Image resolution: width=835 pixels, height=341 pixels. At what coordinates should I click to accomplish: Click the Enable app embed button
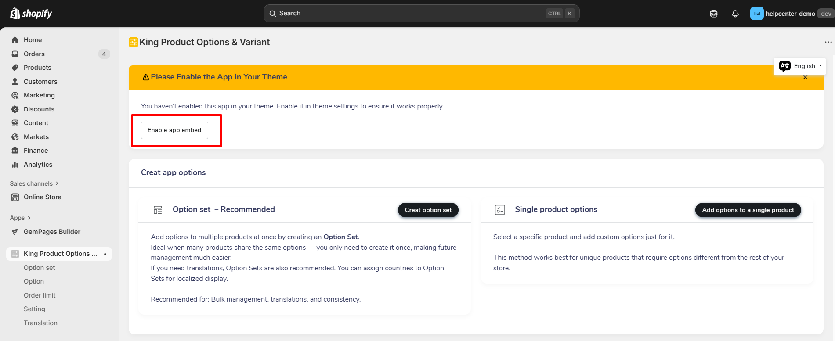(x=174, y=130)
